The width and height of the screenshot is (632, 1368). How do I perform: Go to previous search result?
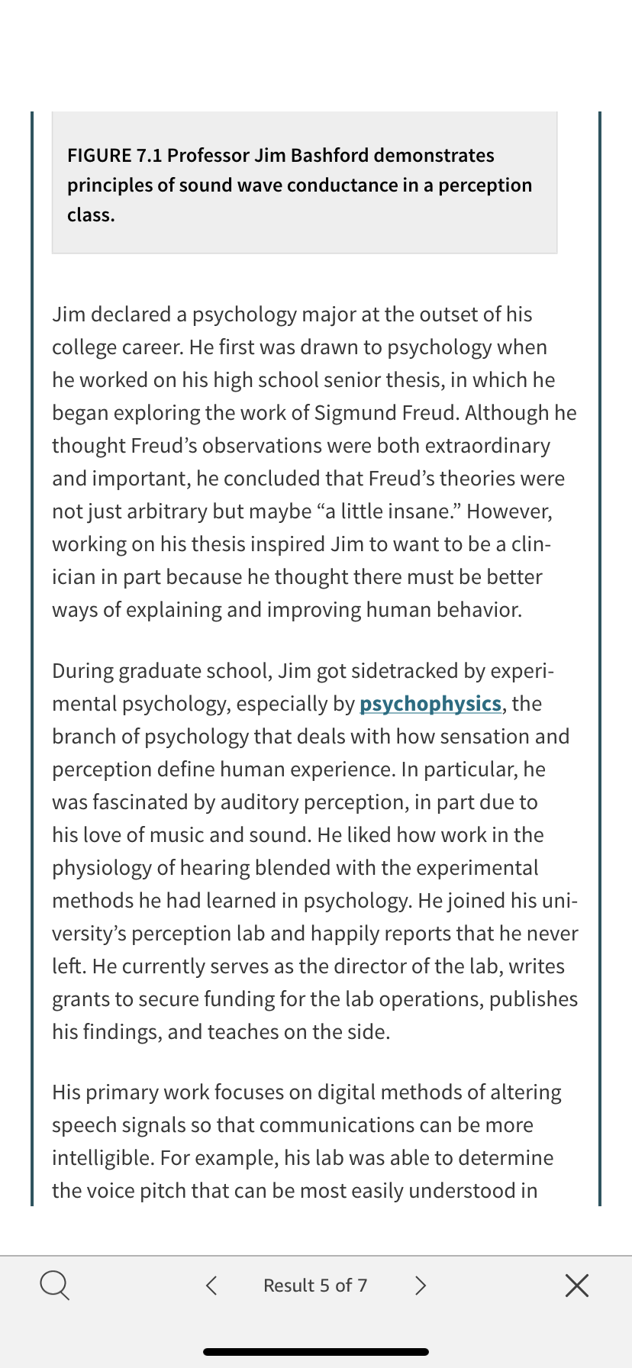(x=211, y=1285)
